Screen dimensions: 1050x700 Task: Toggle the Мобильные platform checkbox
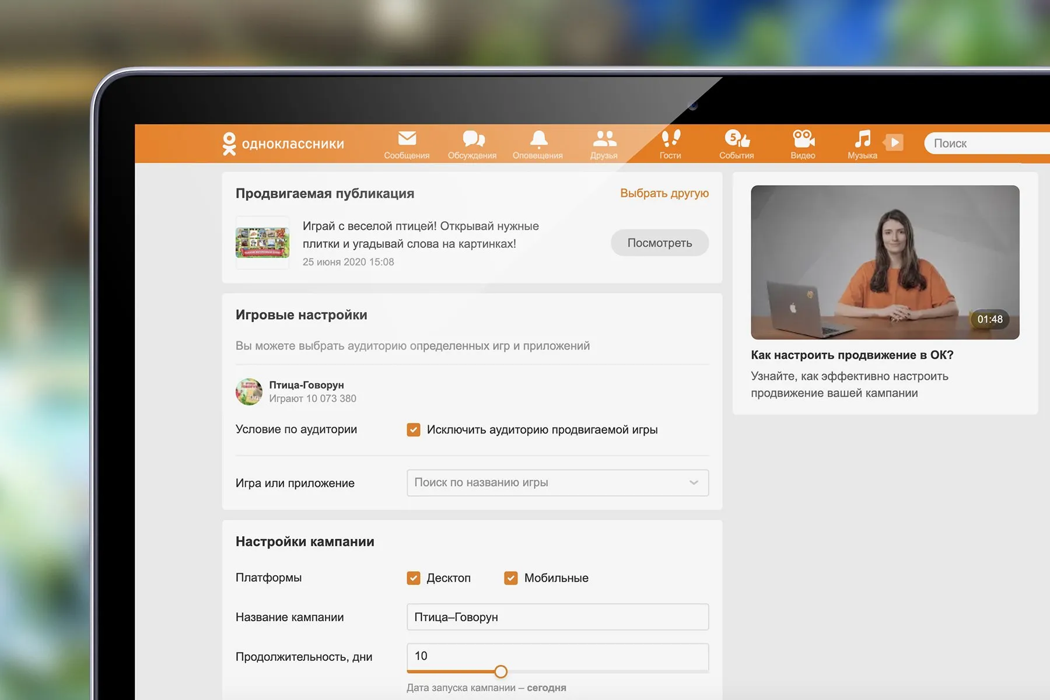point(511,578)
